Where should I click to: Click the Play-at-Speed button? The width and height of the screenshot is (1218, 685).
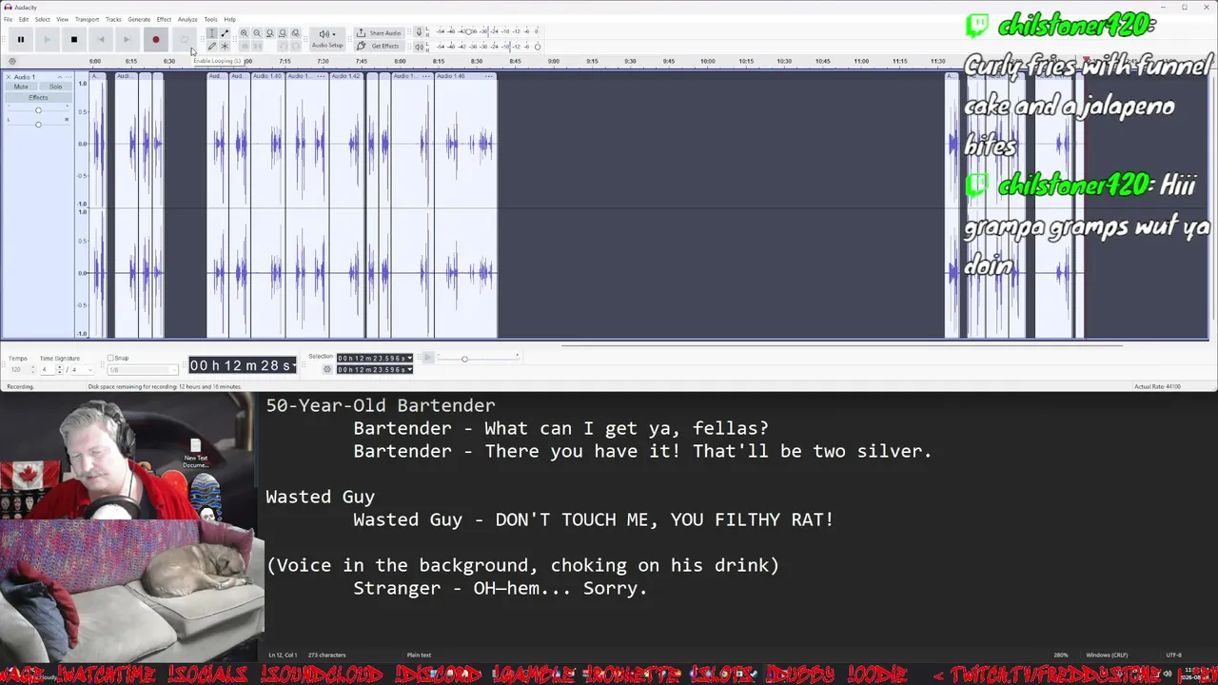(x=428, y=358)
